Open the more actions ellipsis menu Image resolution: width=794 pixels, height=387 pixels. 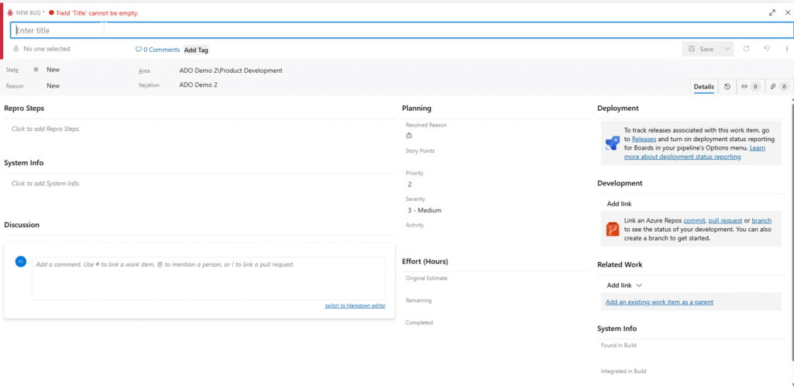pyautogui.click(x=786, y=49)
